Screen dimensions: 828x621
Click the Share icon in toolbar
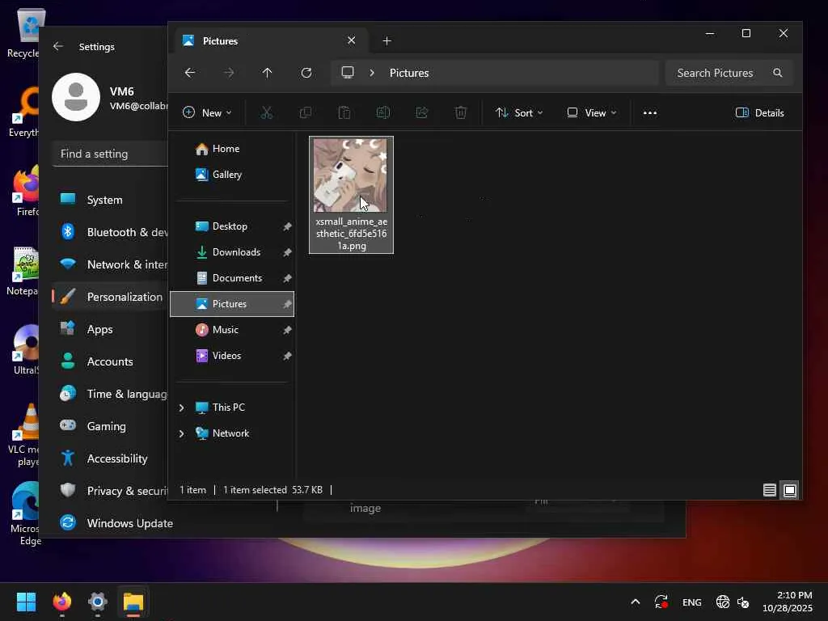pos(422,113)
